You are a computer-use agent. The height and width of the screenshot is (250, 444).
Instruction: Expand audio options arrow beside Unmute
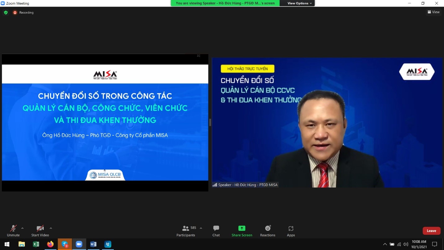22,228
